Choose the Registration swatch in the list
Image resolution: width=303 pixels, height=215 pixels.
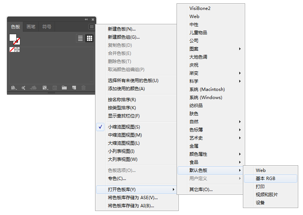click(x=17, y=50)
